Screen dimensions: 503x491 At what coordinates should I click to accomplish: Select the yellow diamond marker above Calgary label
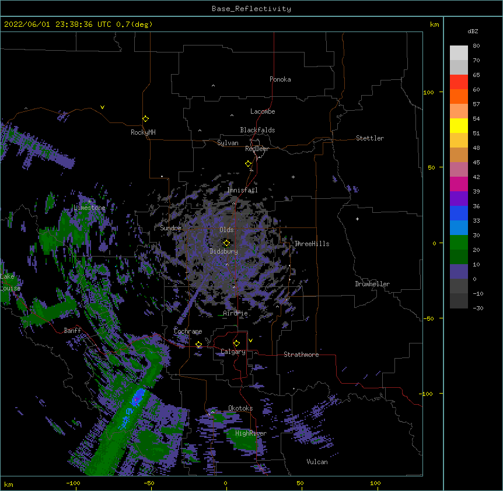coord(236,343)
